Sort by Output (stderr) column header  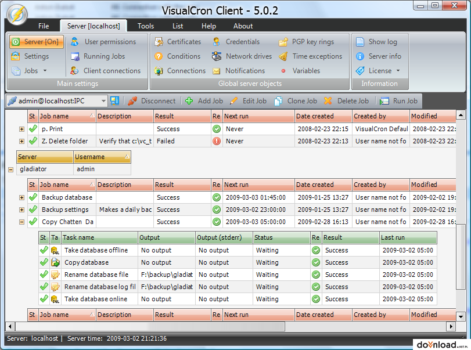[224, 237]
